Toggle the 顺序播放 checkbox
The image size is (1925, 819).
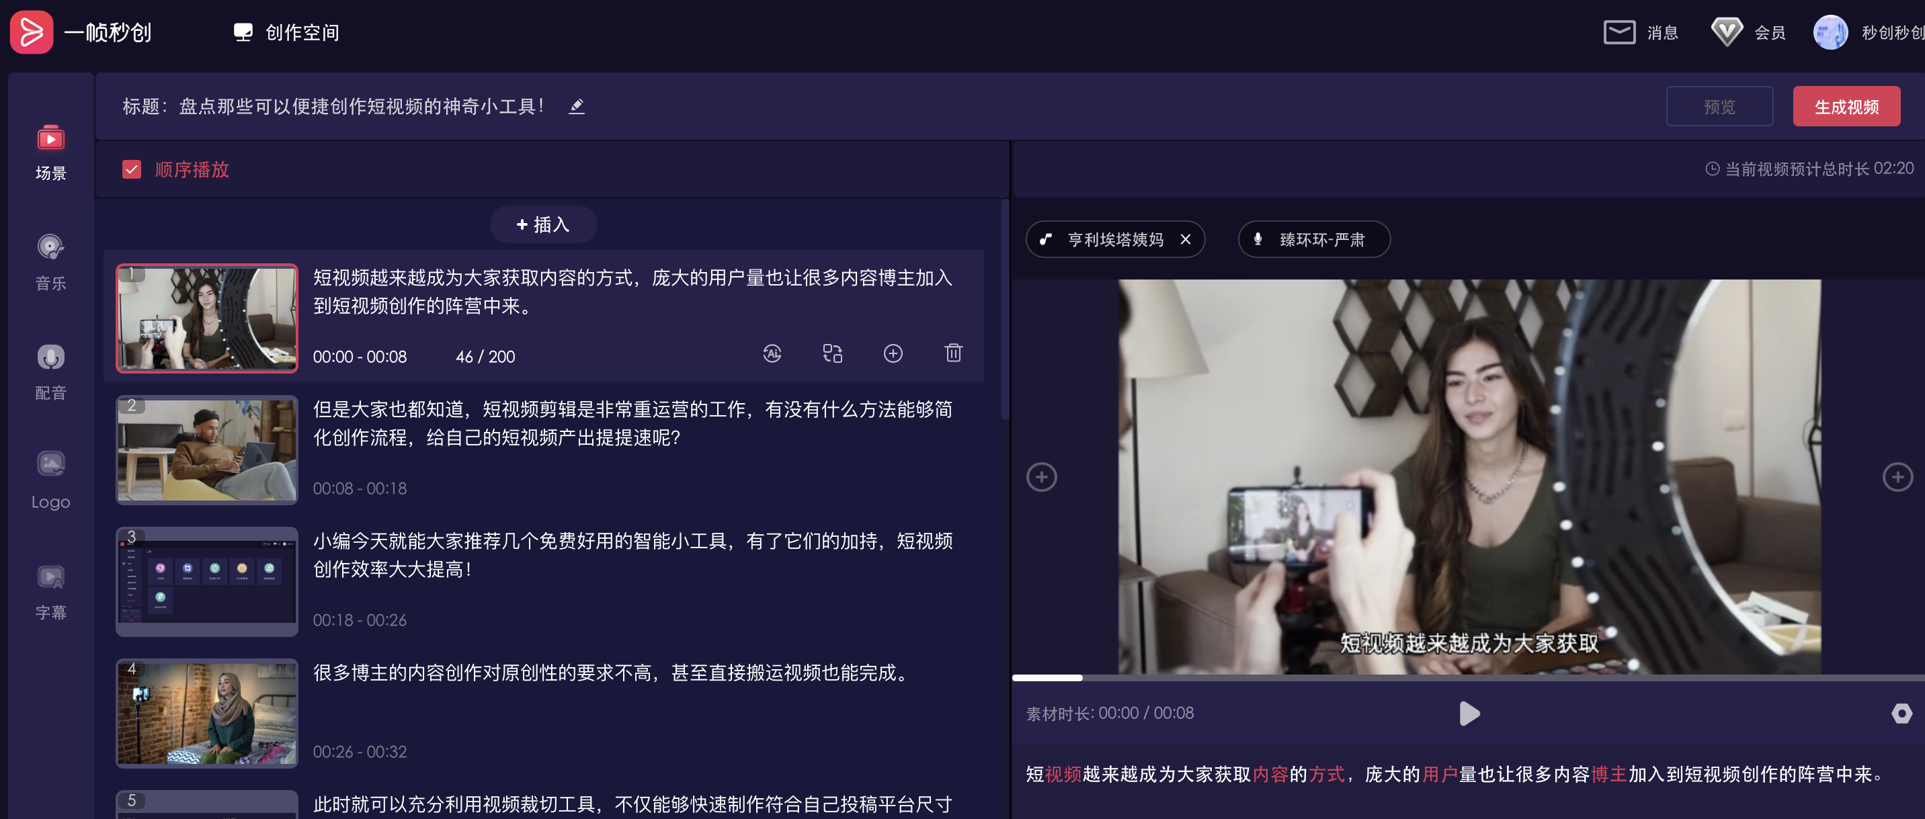(132, 169)
